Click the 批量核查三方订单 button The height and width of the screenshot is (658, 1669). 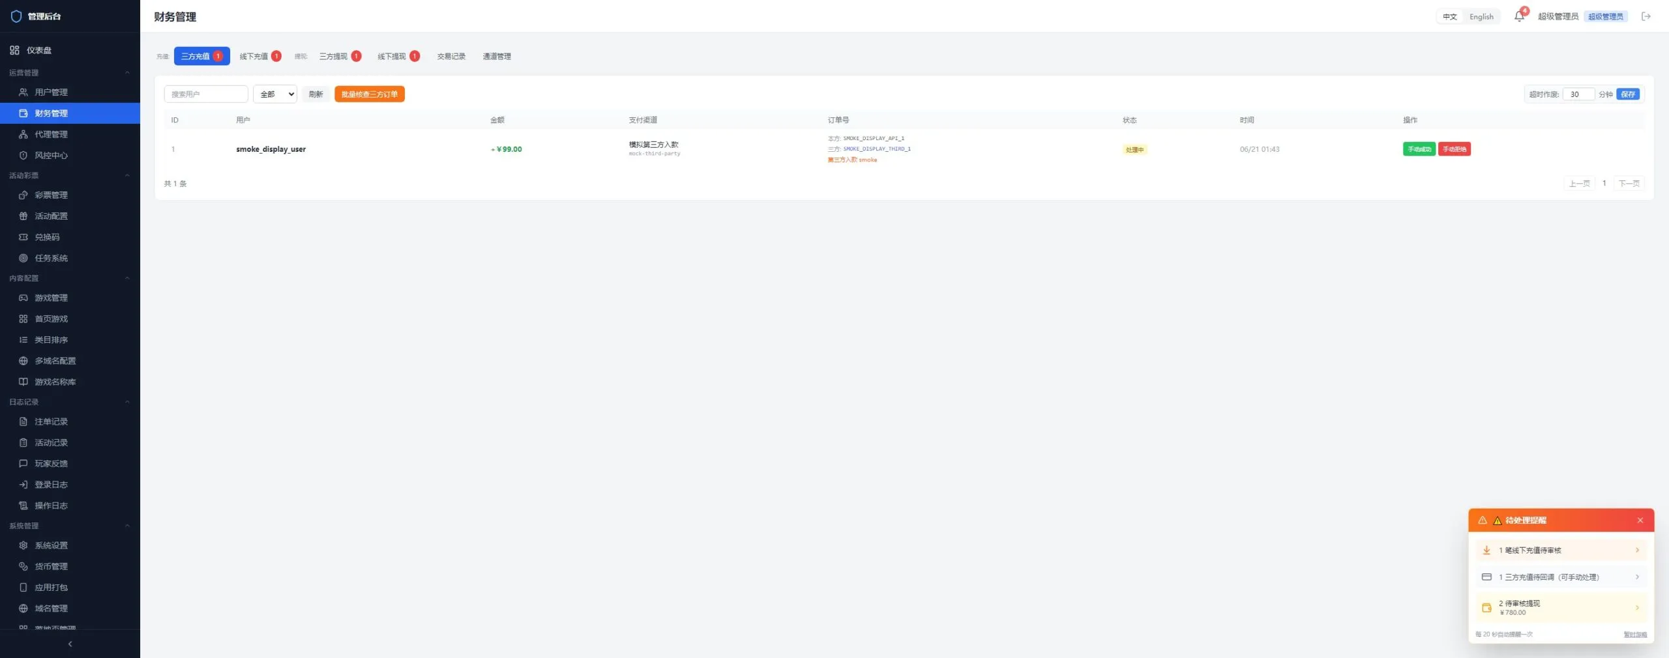370,94
